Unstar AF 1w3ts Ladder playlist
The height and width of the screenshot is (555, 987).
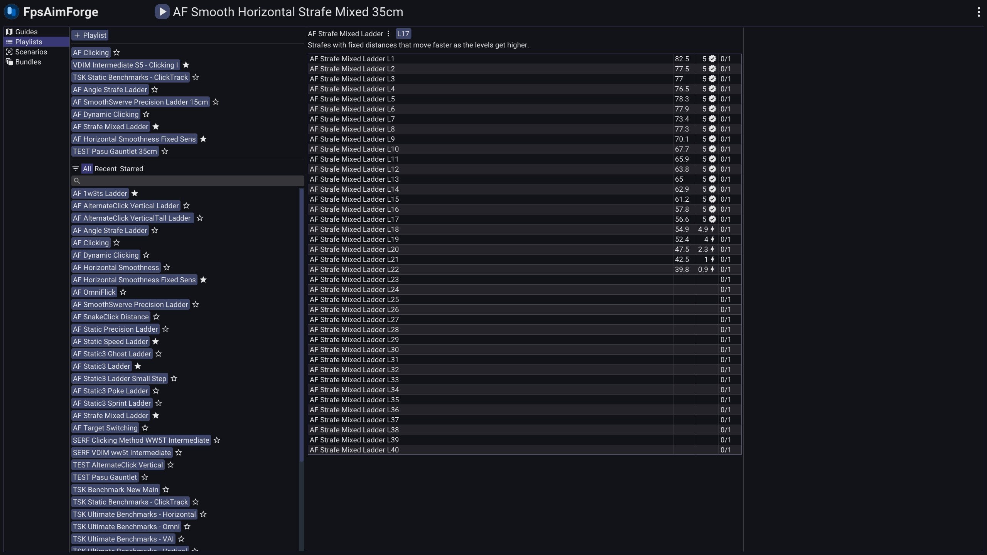click(135, 193)
